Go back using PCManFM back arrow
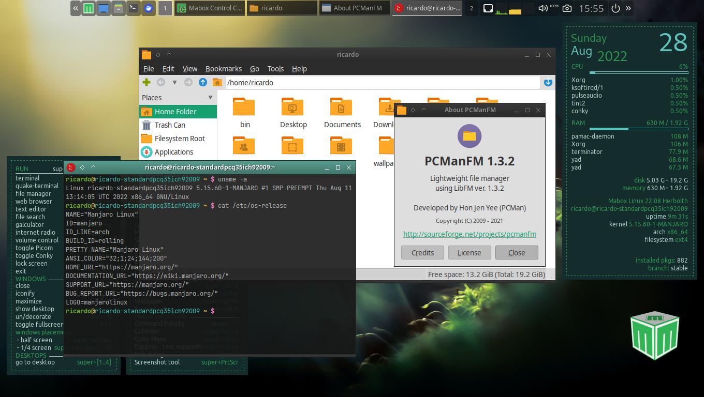 pos(161,82)
